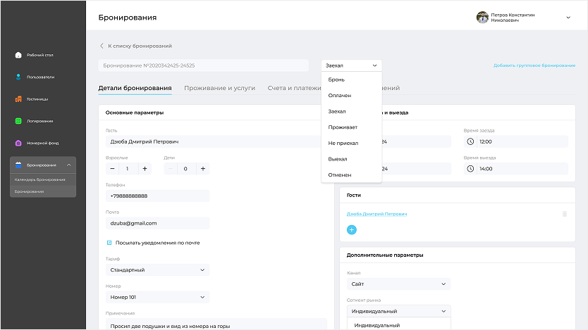Toggle the Посылать уведомления по почте checkbox
Image resolution: width=588 pixels, height=330 pixels.
coord(109,243)
